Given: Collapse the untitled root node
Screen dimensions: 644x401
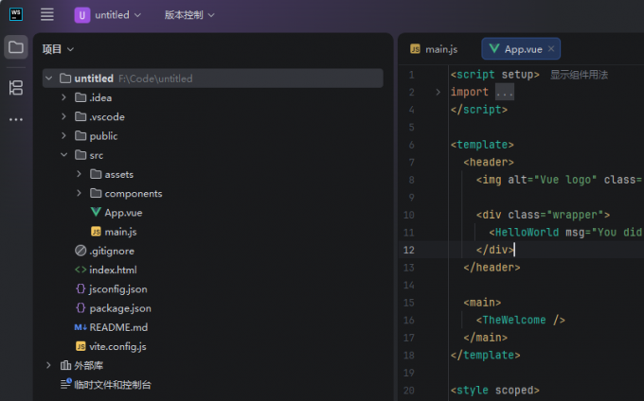Looking at the screenshot, I should (x=49, y=78).
